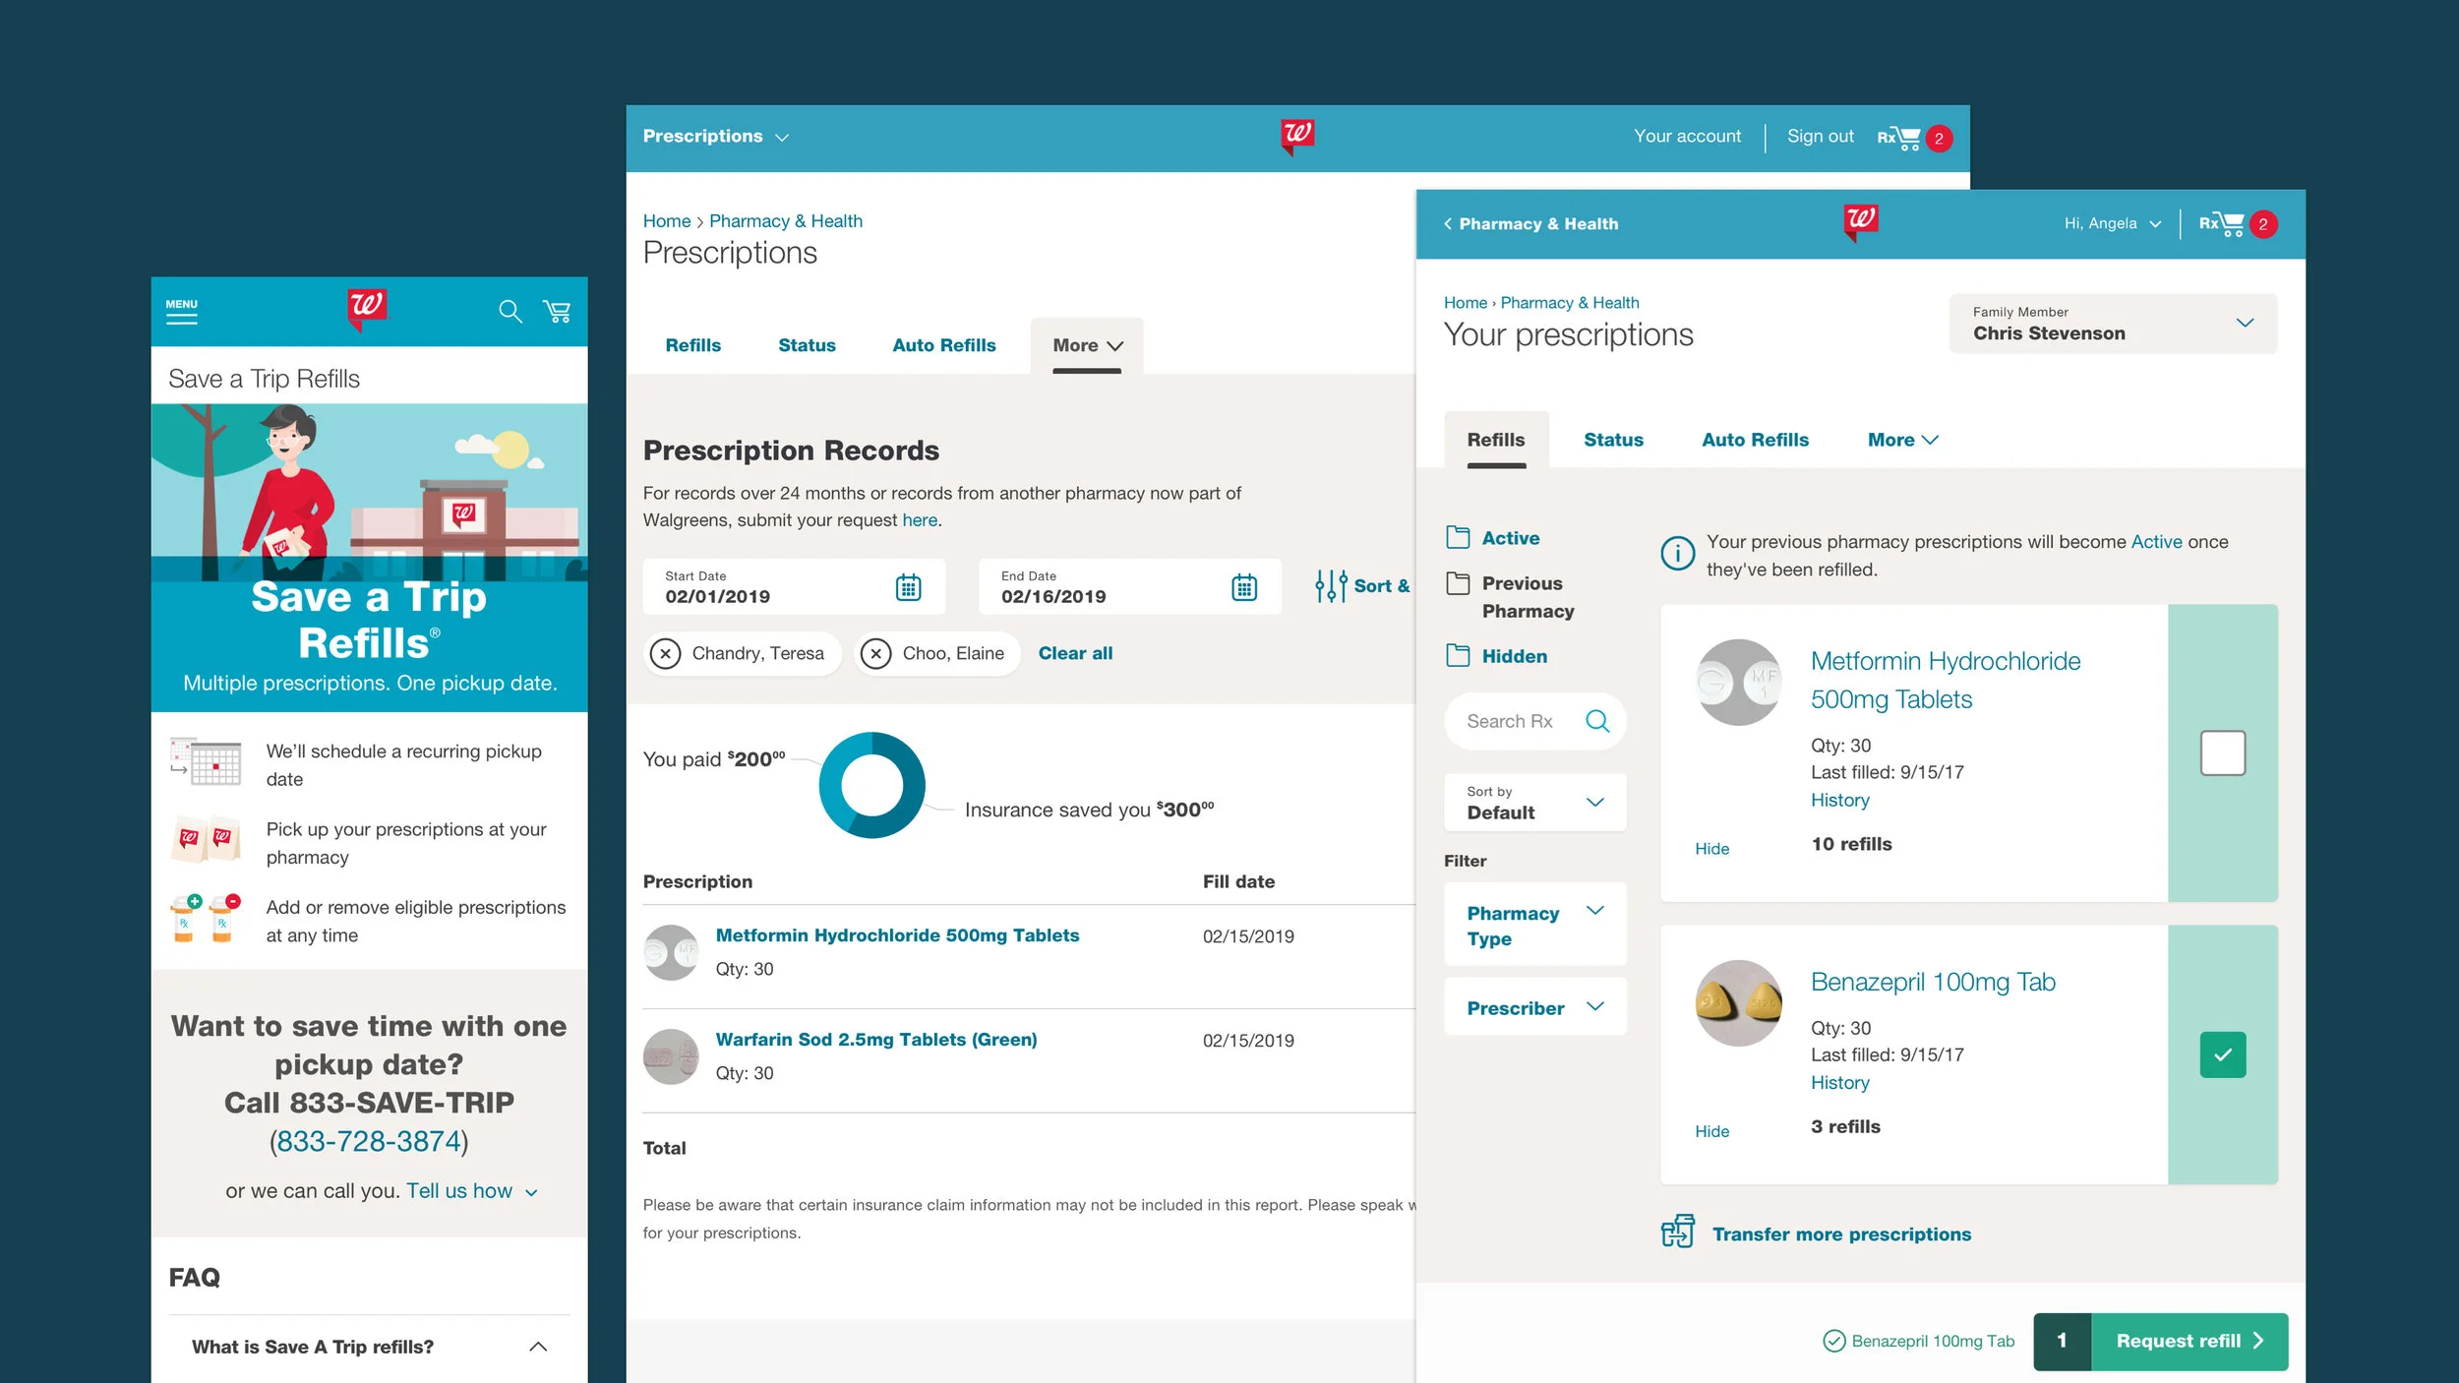Open History link under Metformin Hydrochloride
2459x1383 pixels.
coord(1839,800)
